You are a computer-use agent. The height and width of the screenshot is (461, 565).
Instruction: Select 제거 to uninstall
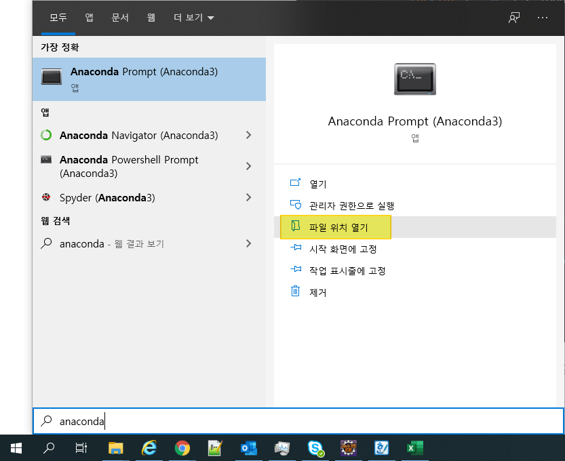414,292
